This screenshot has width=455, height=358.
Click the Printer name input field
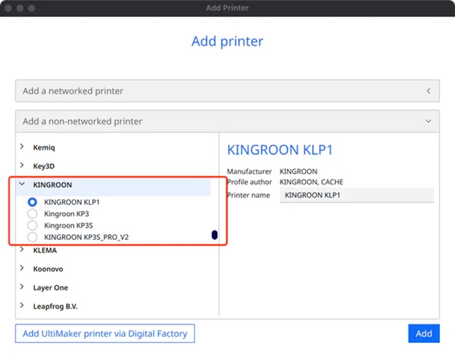pos(356,195)
